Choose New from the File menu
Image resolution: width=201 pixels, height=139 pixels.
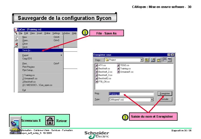41,37
